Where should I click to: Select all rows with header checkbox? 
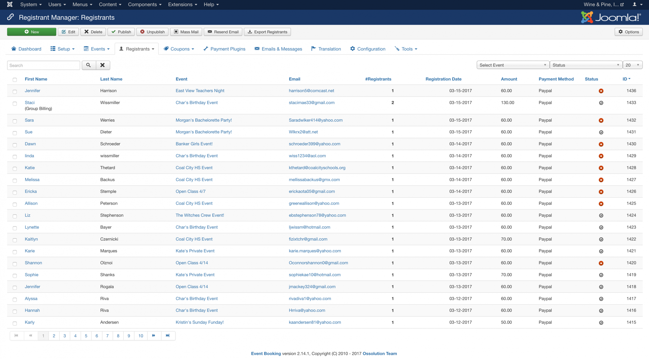15,80
